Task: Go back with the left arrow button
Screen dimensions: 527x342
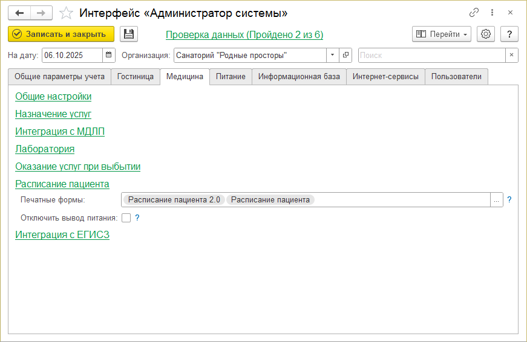Action: pyautogui.click(x=19, y=13)
